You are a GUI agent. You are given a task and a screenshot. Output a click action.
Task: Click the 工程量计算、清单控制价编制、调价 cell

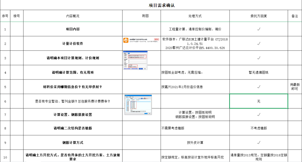pos(195,29)
